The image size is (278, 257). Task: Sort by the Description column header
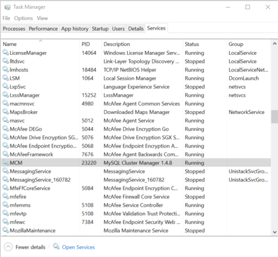point(142,44)
